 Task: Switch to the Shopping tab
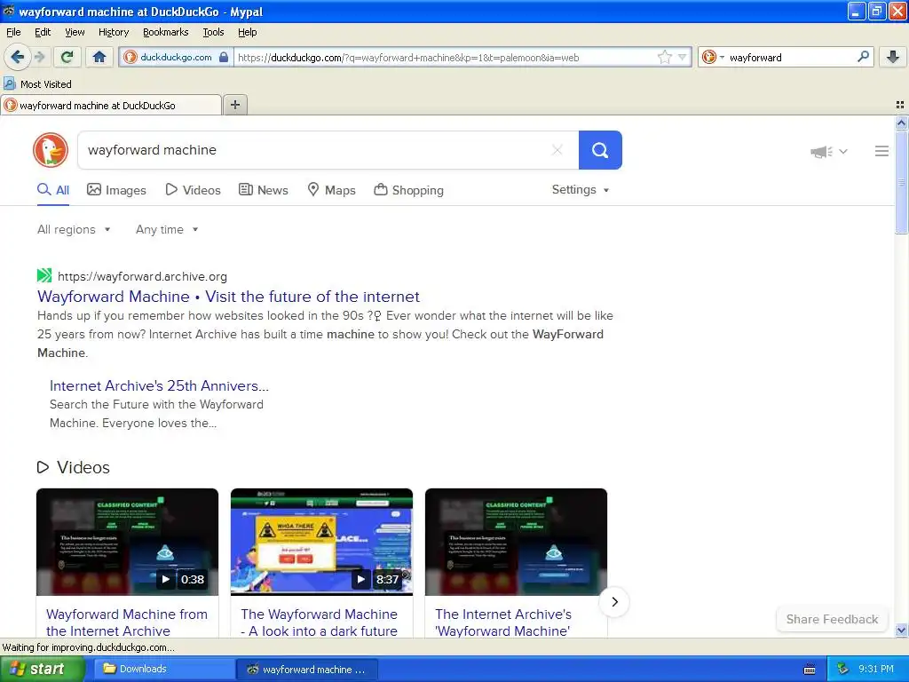[408, 190]
